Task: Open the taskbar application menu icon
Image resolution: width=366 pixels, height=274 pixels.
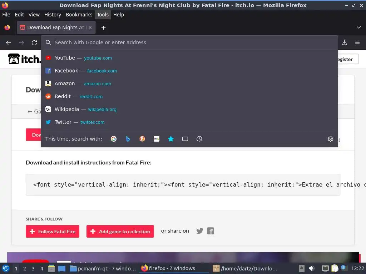Action: [6, 268]
